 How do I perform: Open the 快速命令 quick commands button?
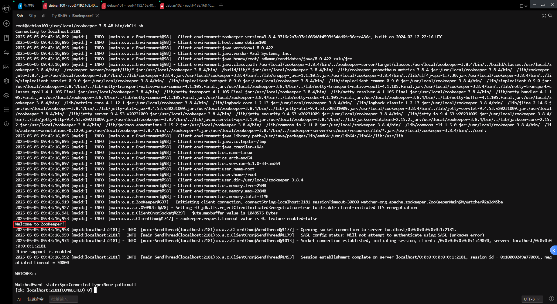(x=35, y=299)
